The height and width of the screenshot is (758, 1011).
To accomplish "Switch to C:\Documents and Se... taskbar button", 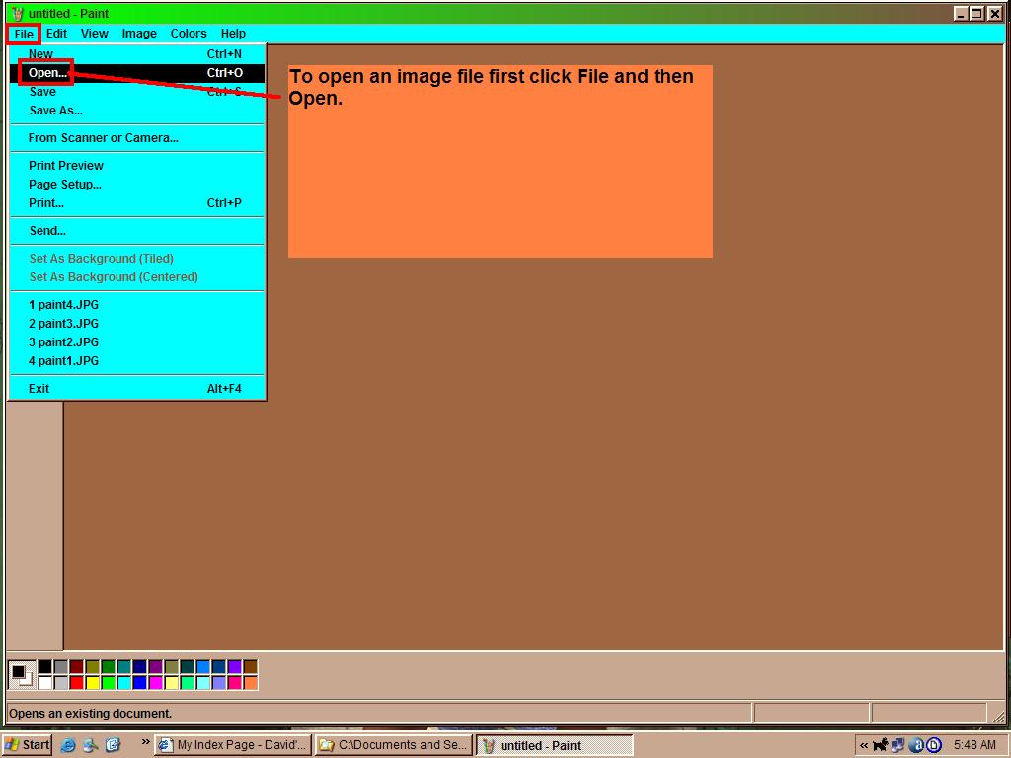I will point(394,745).
